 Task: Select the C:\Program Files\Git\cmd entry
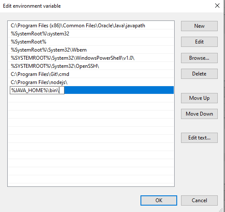tap(91, 74)
